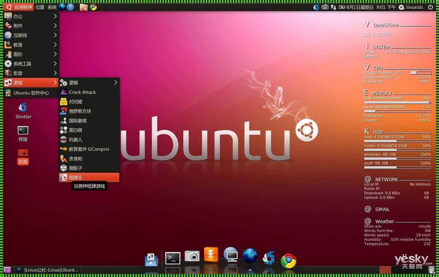Launch 俄罗斯方块 Tetris game
This screenshot has width=439, height=277.
89,111
